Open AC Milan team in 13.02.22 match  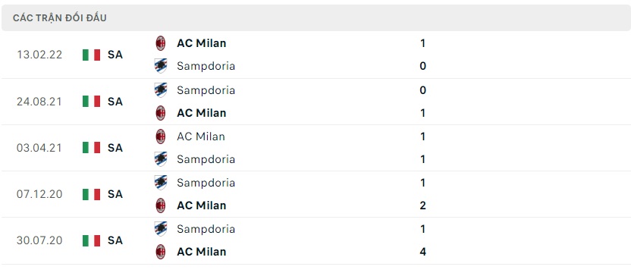click(201, 43)
